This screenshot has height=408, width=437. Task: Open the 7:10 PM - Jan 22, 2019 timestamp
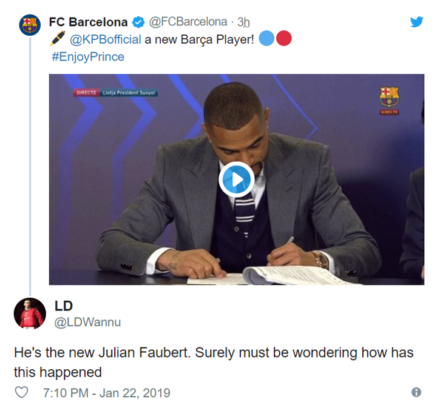[107, 393]
